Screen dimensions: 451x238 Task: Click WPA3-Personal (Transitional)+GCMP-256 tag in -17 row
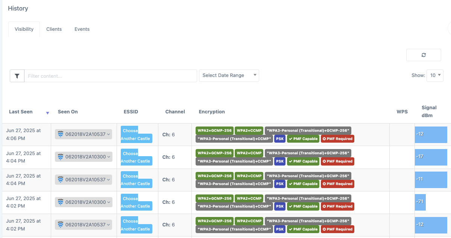(x=308, y=153)
